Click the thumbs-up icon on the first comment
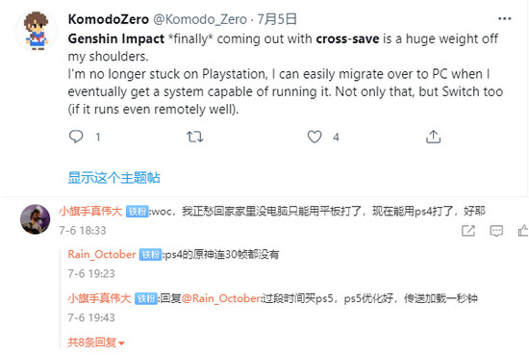The height and width of the screenshot is (355, 529). (523, 231)
